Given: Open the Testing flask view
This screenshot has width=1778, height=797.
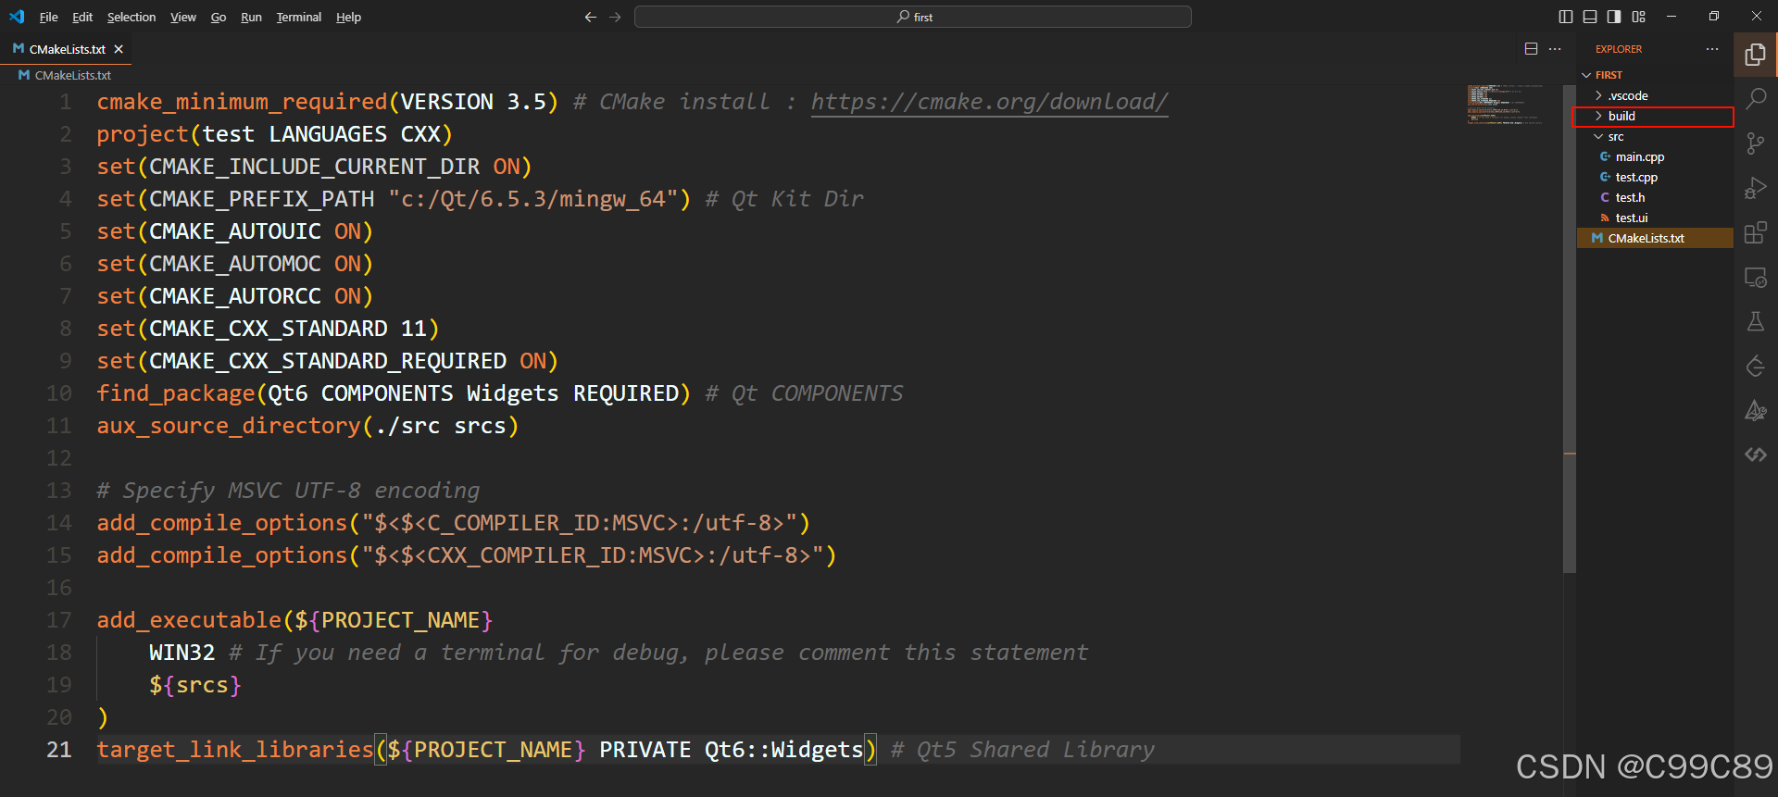Looking at the screenshot, I should (x=1756, y=321).
